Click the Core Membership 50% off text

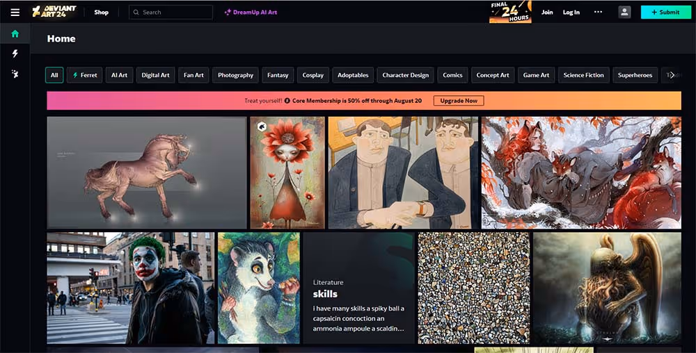(357, 101)
